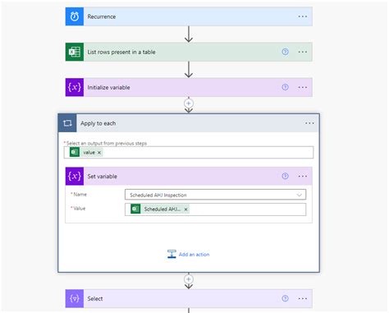Click the Excel icon on List rows step
Image resolution: width=389 pixels, height=313 pixels.
click(75, 52)
